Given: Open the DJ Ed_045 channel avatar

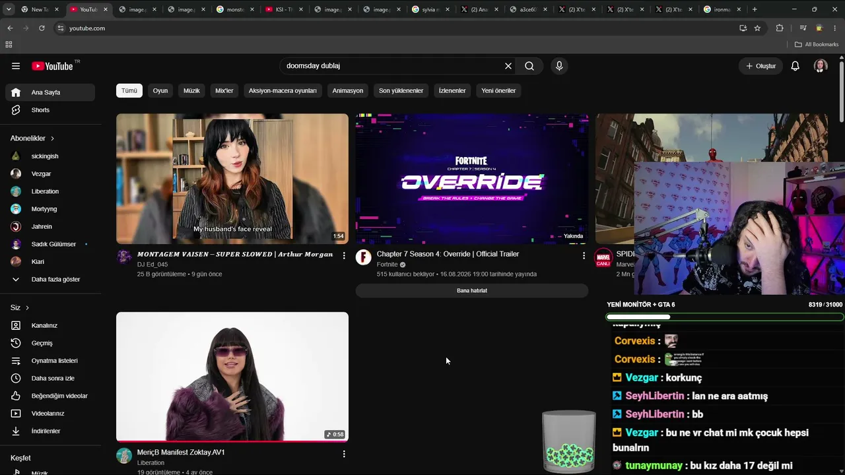Looking at the screenshot, I should [x=124, y=257].
